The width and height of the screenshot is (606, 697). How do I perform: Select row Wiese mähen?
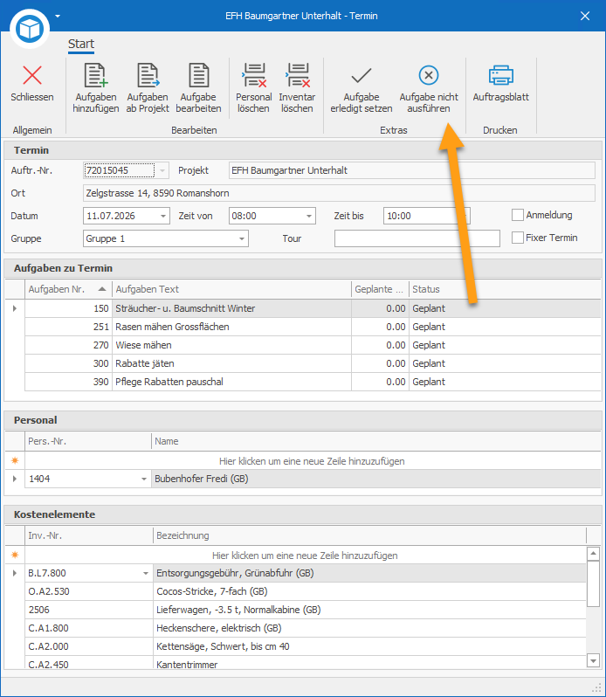313,345
